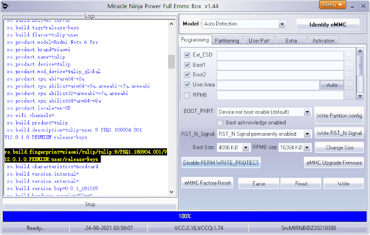
Task: Click Disable PERM WRITE_PROTECT button
Action: coord(221,162)
